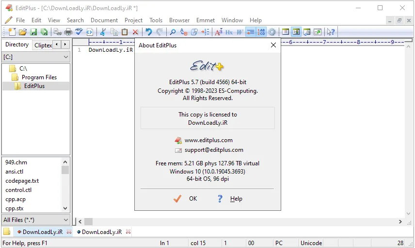Viewport: 415px width, 248px height.
Task: Switch to the Directory side panel tab
Action: pyautogui.click(x=17, y=44)
